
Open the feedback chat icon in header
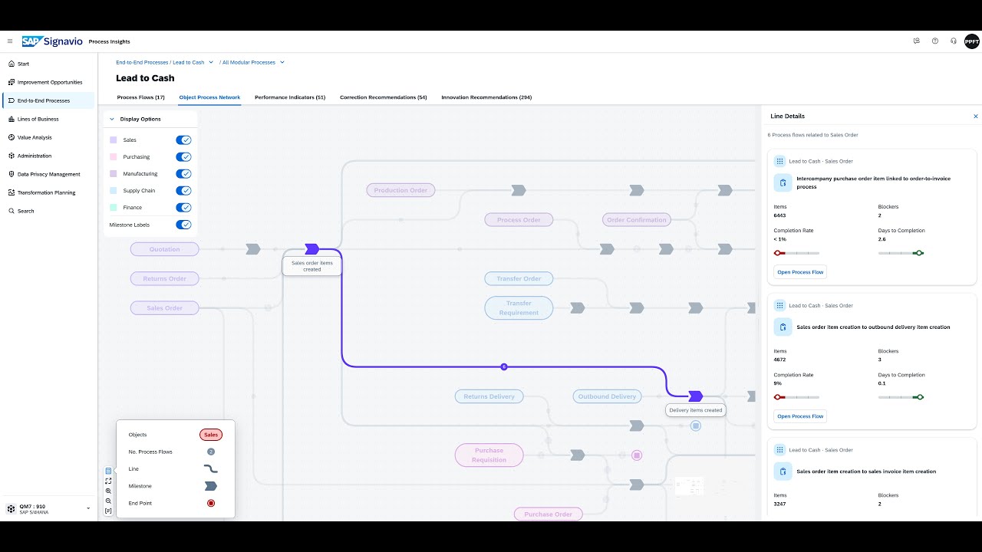(917, 41)
